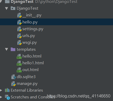Select the manage.py file name
This screenshot has width=113, height=101.
click(27, 84)
